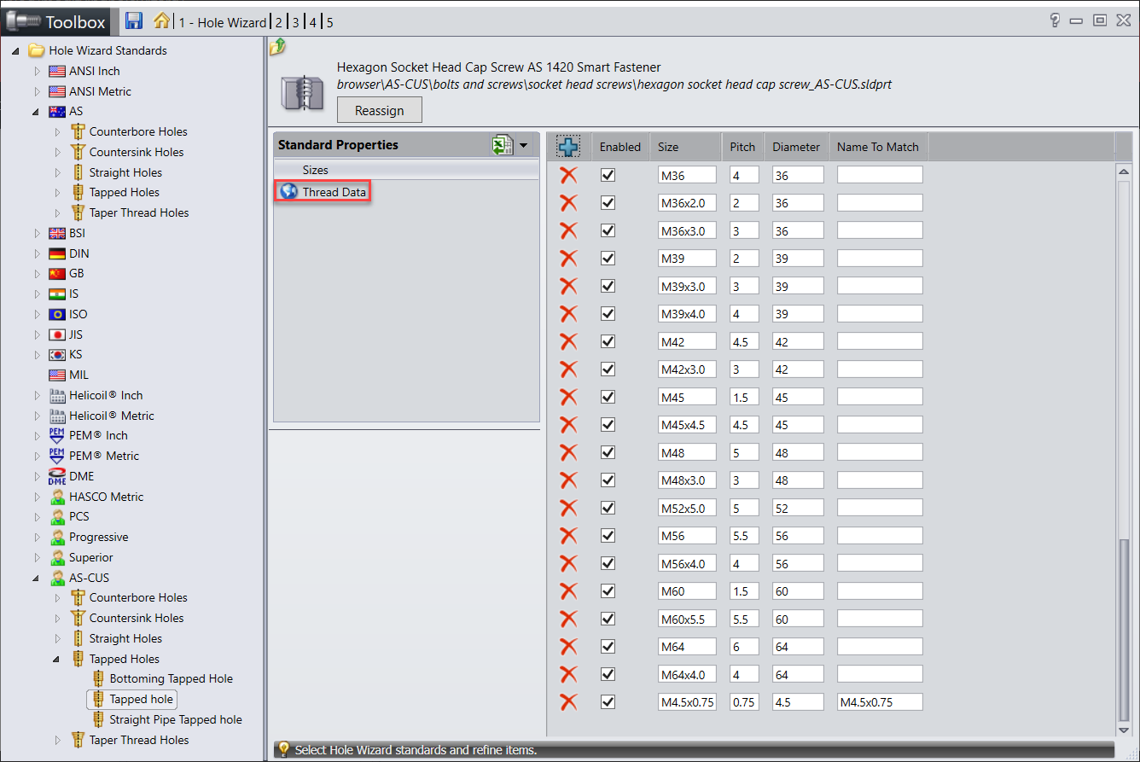This screenshot has width=1140, height=762.
Task: Click the Save icon in Toolbox header
Action: tap(134, 21)
